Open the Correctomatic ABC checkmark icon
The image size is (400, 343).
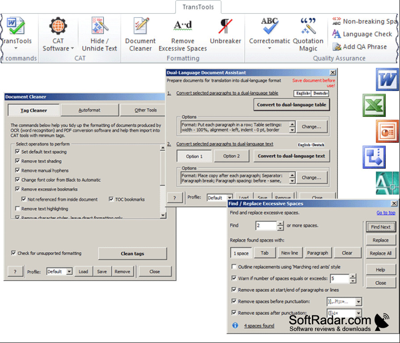coord(269,26)
